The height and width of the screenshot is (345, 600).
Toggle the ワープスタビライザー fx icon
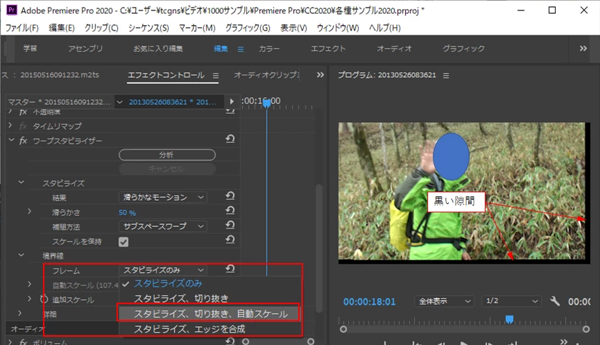click(24, 140)
